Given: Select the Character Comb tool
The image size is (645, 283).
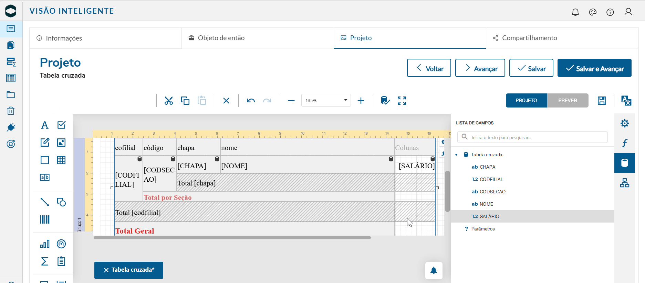Looking at the screenshot, I should (45, 177).
